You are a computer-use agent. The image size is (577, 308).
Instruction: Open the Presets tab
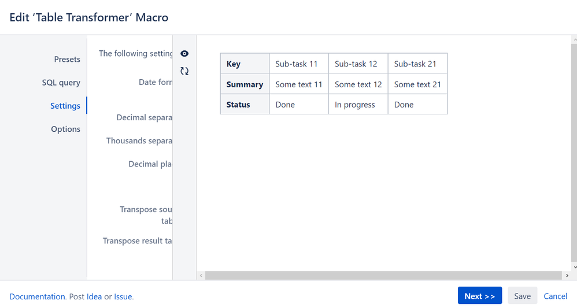(x=67, y=59)
